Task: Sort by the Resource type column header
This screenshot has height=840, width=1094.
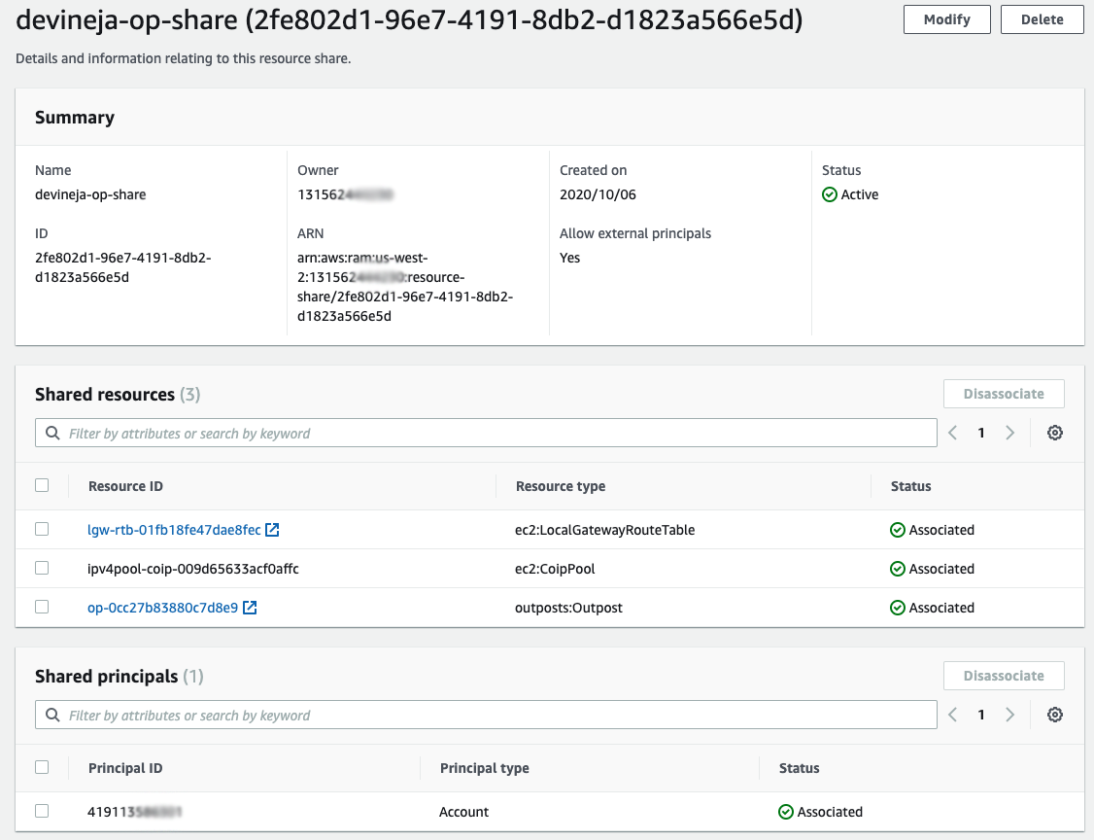Action: click(x=560, y=485)
